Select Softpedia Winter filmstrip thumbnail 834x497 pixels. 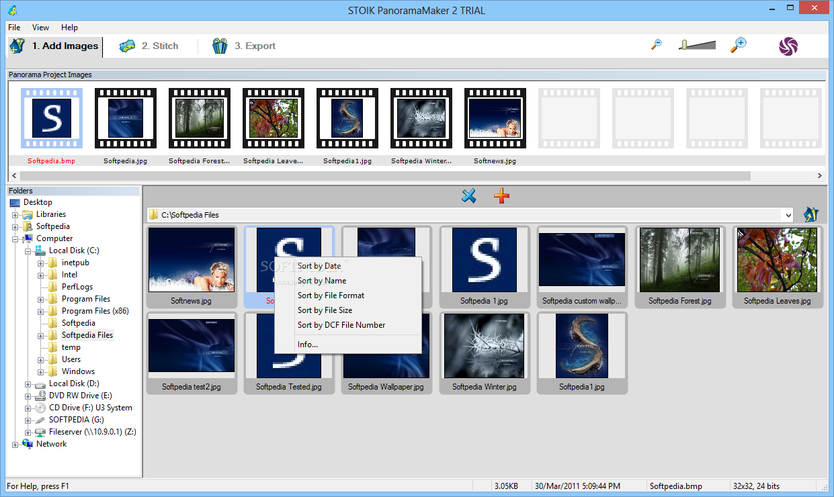tap(421, 118)
